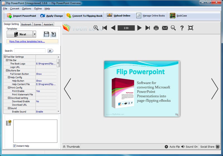Click the help question mark icon
This screenshot has width=223, height=156.
182,28
